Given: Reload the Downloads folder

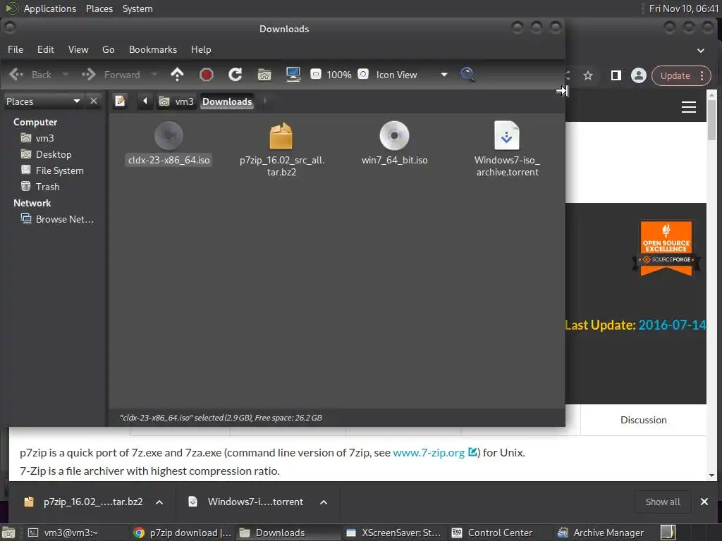Looking at the screenshot, I should (x=235, y=75).
